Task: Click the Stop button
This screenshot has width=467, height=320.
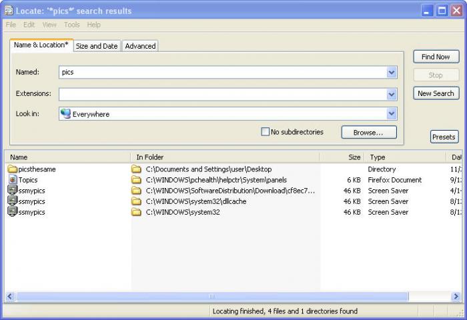Action: point(436,75)
